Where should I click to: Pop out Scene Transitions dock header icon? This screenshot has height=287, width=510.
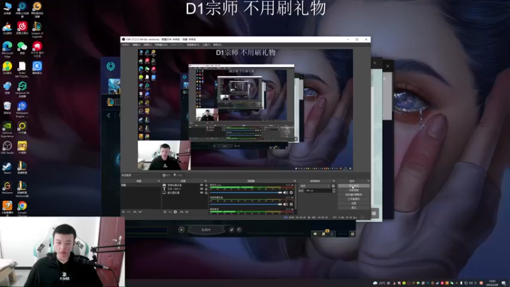pyautogui.click(x=333, y=181)
